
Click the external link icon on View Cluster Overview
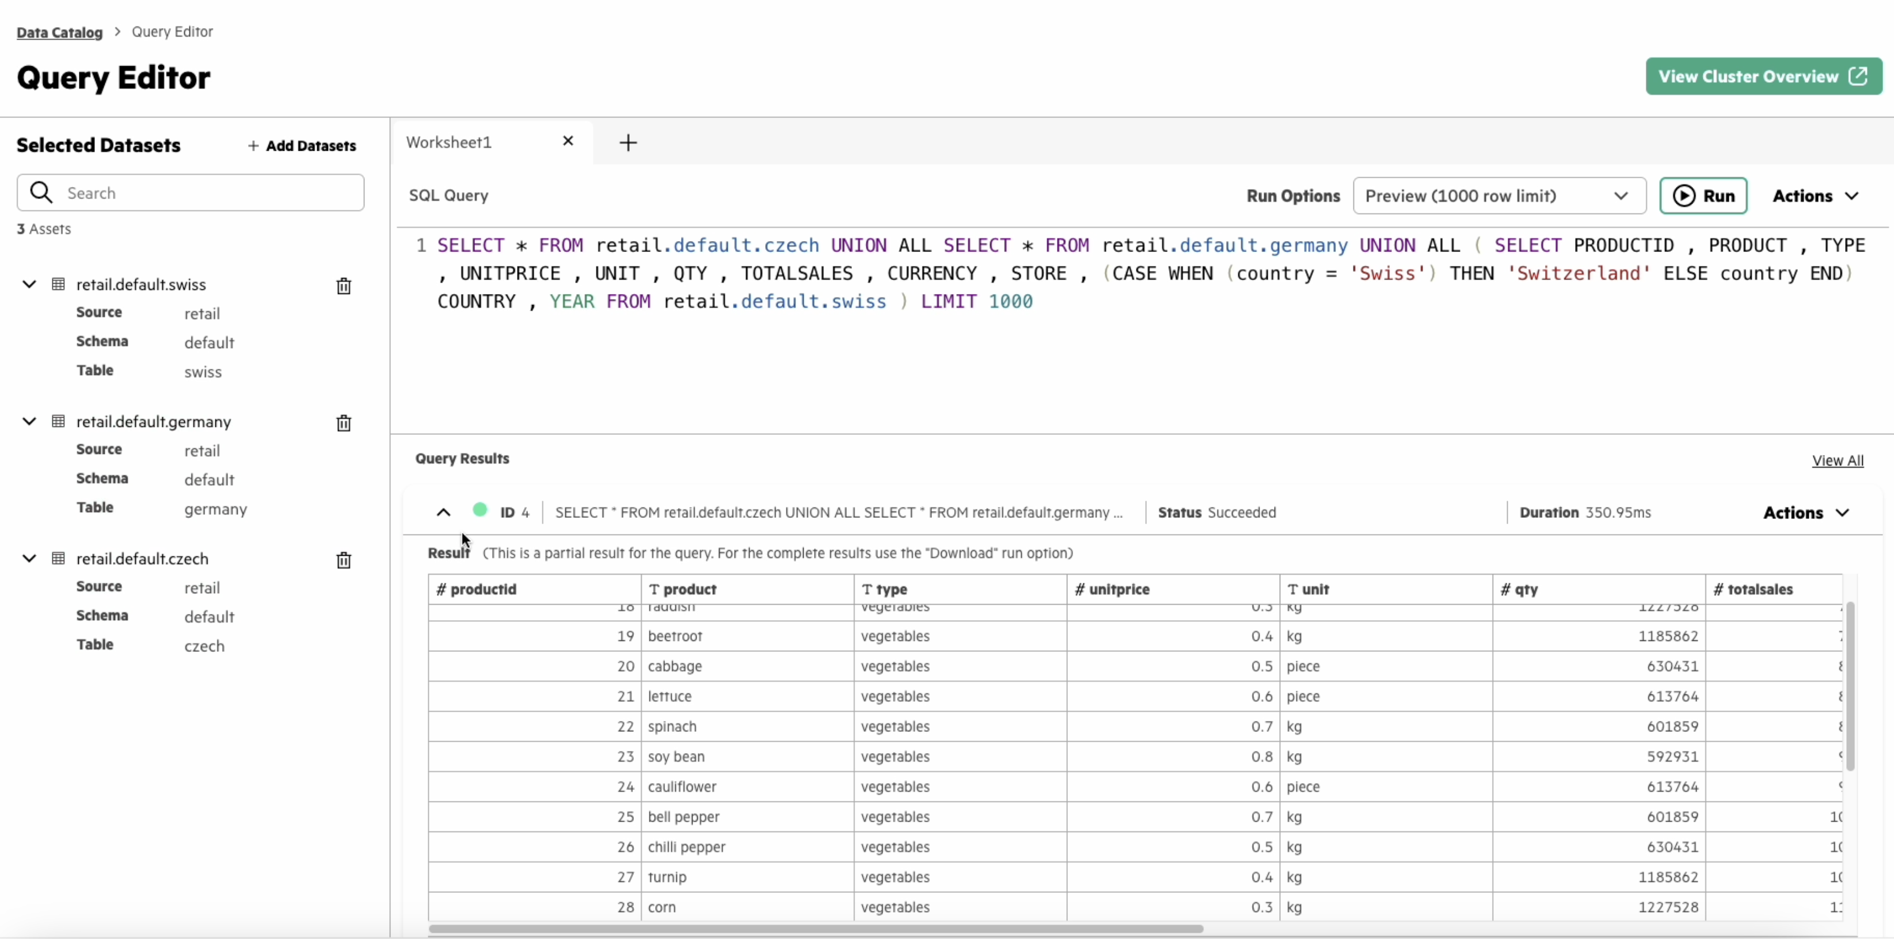[x=1859, y=77]
